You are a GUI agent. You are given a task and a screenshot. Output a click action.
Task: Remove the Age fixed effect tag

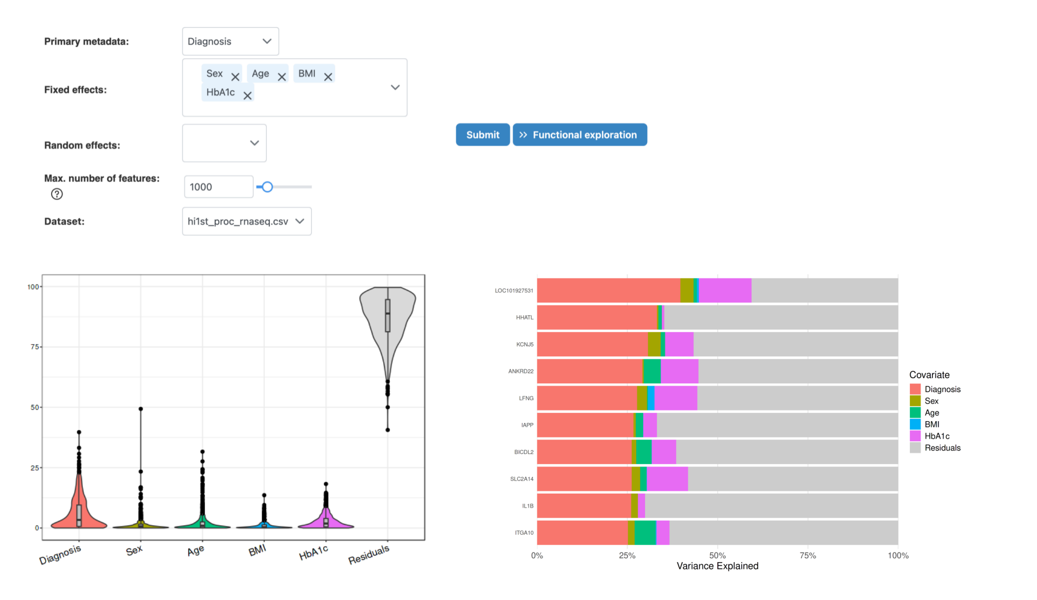coord(282,77)
